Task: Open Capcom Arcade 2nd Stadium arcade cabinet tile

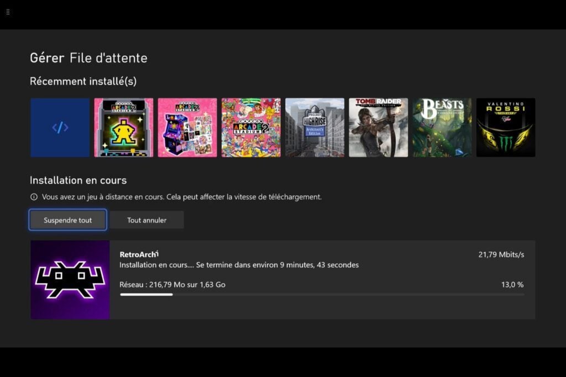Action: coord(187,128)
